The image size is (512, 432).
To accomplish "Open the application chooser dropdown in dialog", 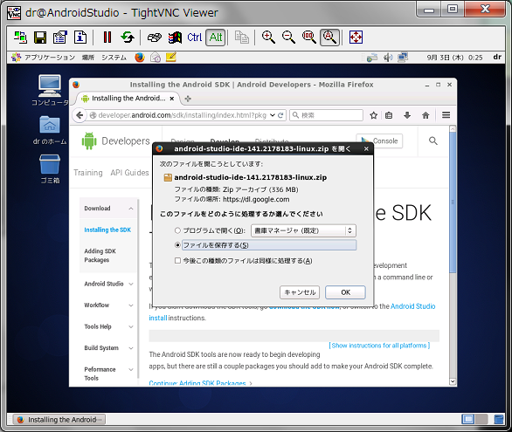I will (x=303, y=230).
